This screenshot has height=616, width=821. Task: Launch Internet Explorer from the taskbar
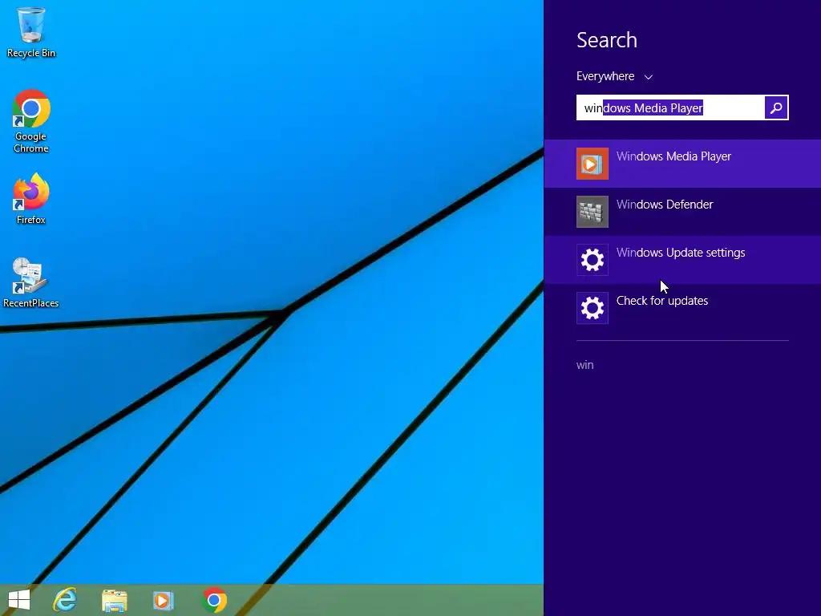65,600
